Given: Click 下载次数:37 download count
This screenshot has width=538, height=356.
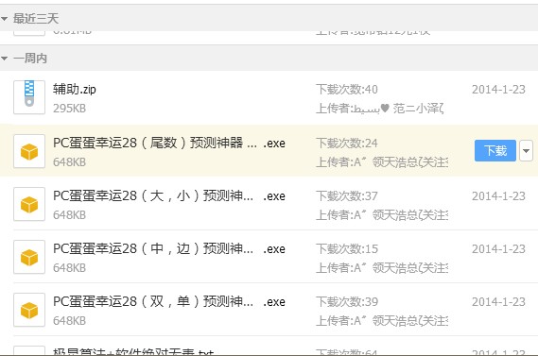Looking at the screenshot, I should (347, 196).
